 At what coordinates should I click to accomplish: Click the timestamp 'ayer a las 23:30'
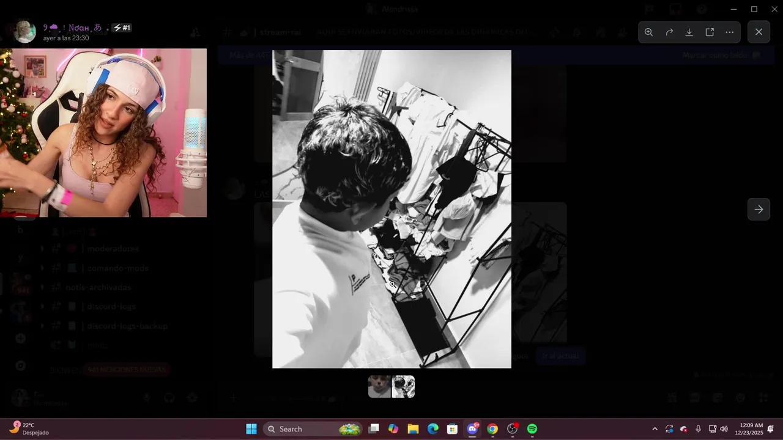coord(66,38)
